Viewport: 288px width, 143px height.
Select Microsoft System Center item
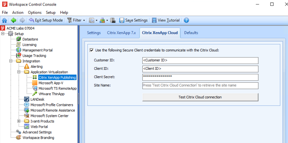click(49, 116)
